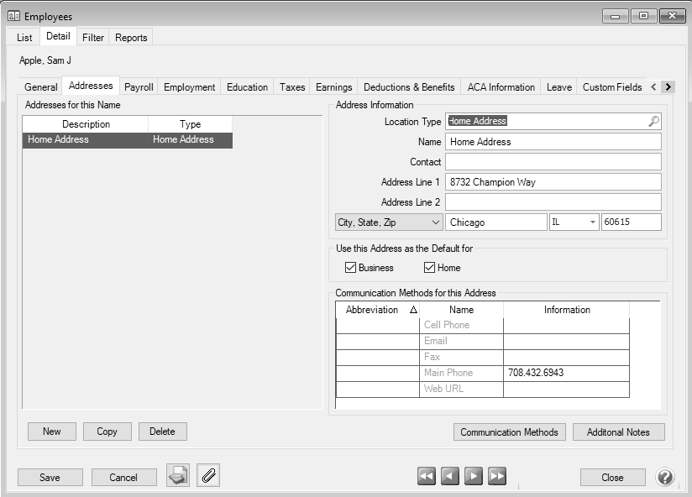
Task: Uncheck the Home default checkbox
Action: 429,268
